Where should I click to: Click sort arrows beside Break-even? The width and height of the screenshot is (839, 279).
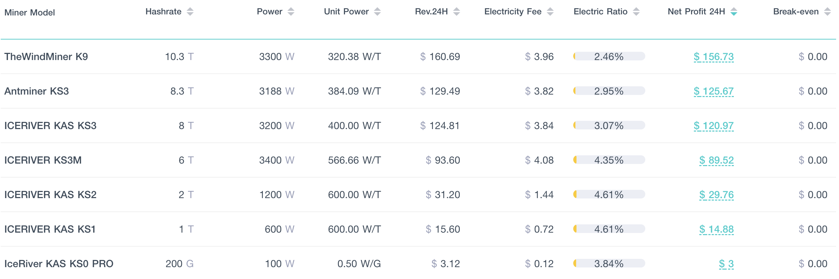pyautogui.click(x=827, y=12)
